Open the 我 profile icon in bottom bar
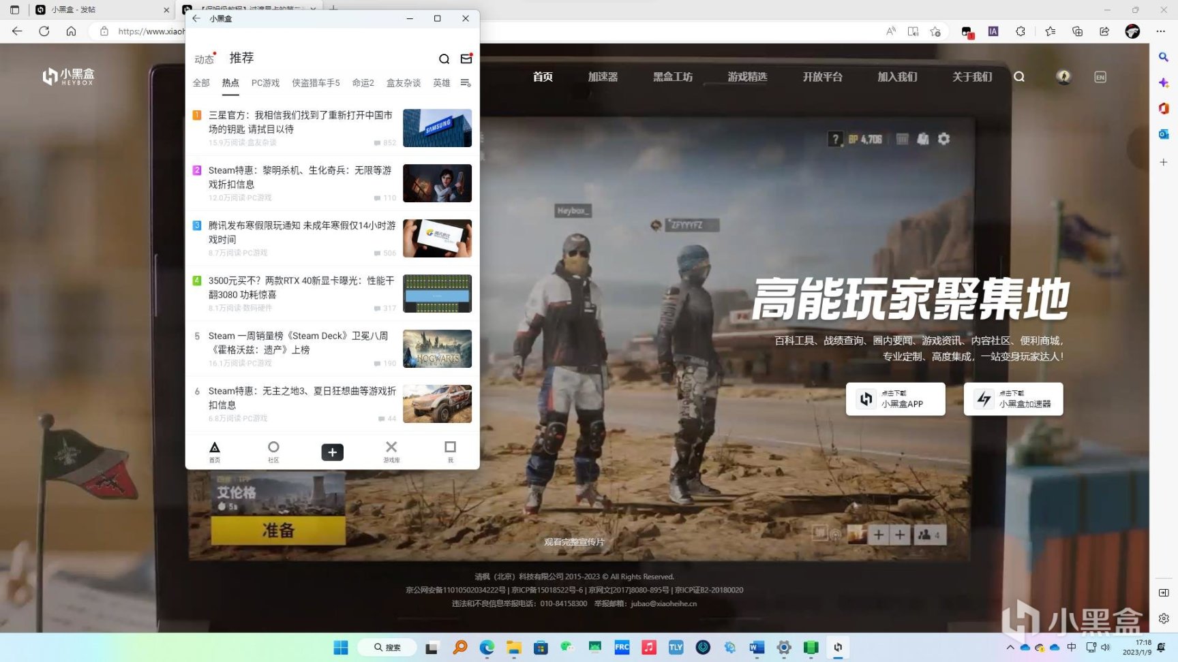Screen dimensions: 1178x662 click(450, 452)
